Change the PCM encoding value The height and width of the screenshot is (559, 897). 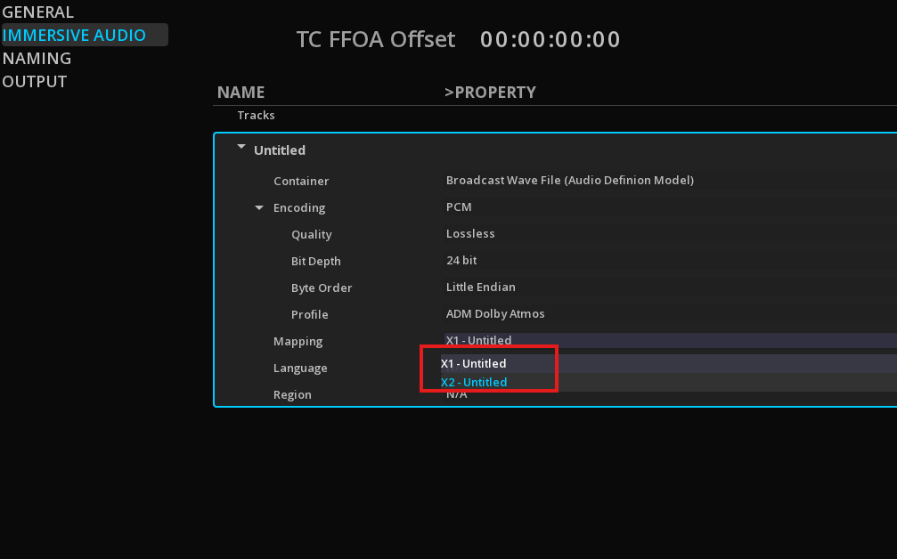459,207
